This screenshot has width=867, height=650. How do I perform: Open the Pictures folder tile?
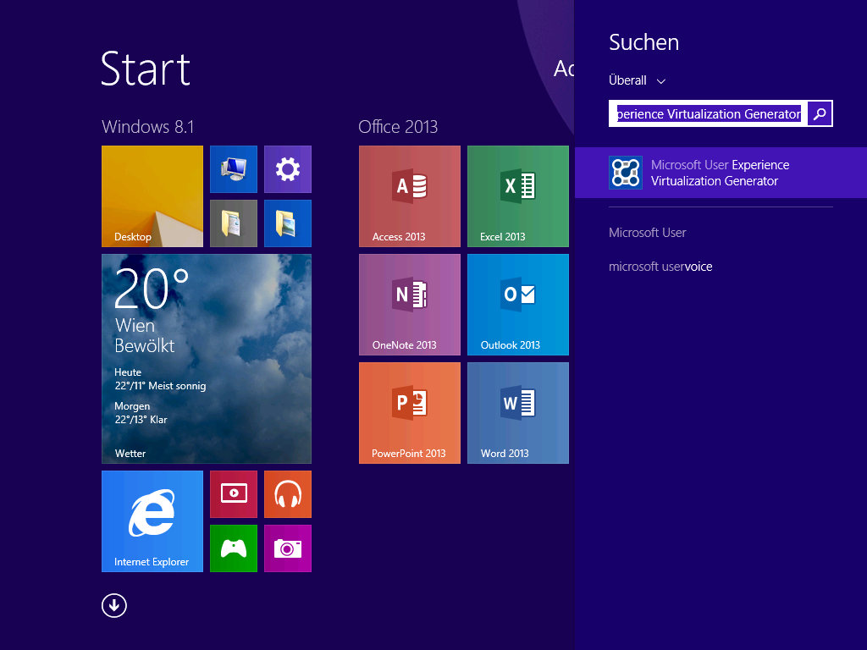[x=288, y=223]
